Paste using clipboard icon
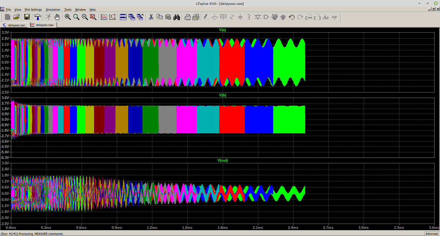 pos(168,17)
